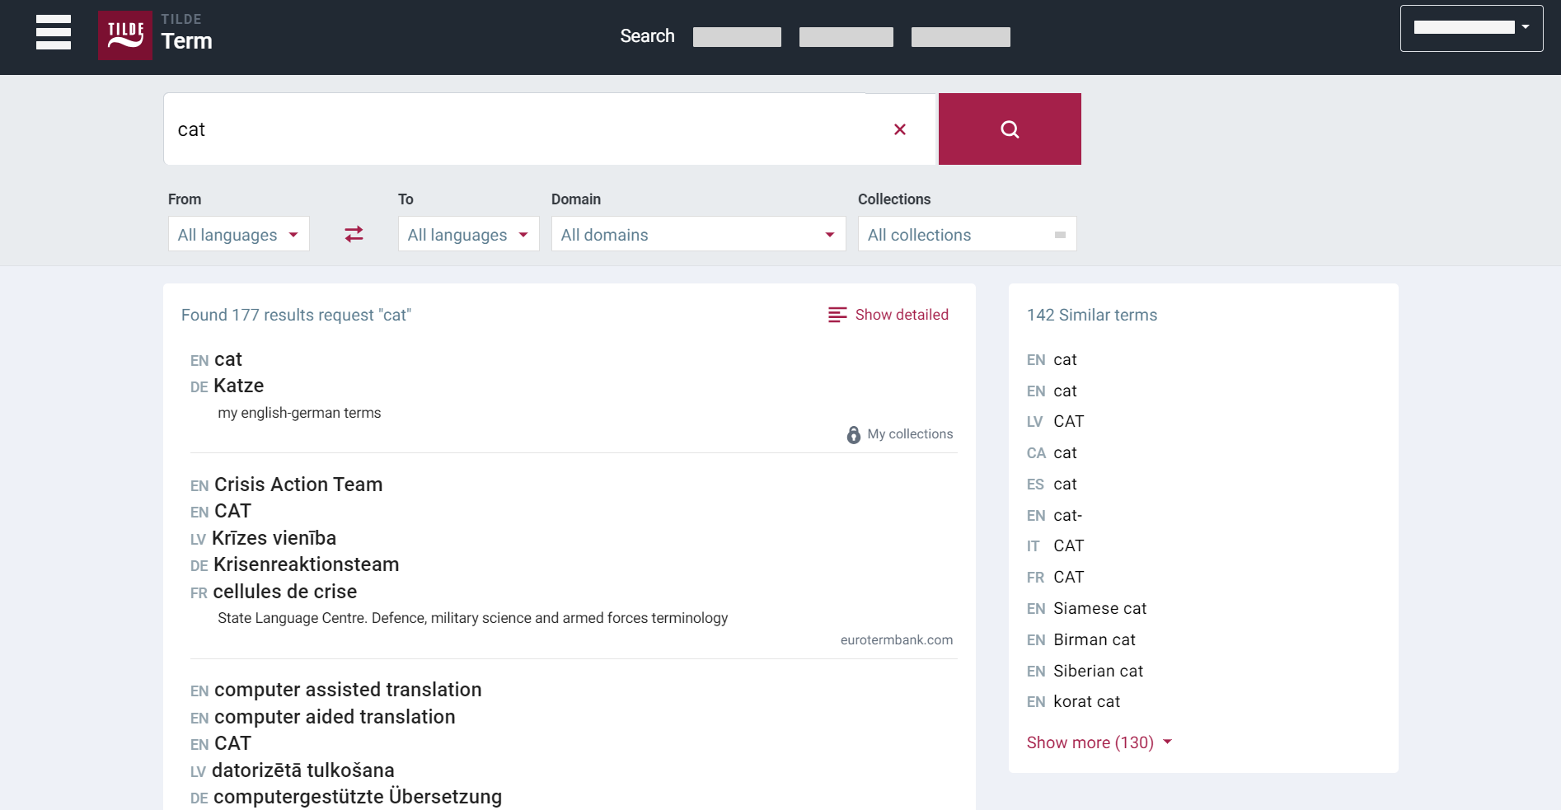Click the magnifier search button
Viewport: 1561px width, 810px height.
tap(1010, 129)
